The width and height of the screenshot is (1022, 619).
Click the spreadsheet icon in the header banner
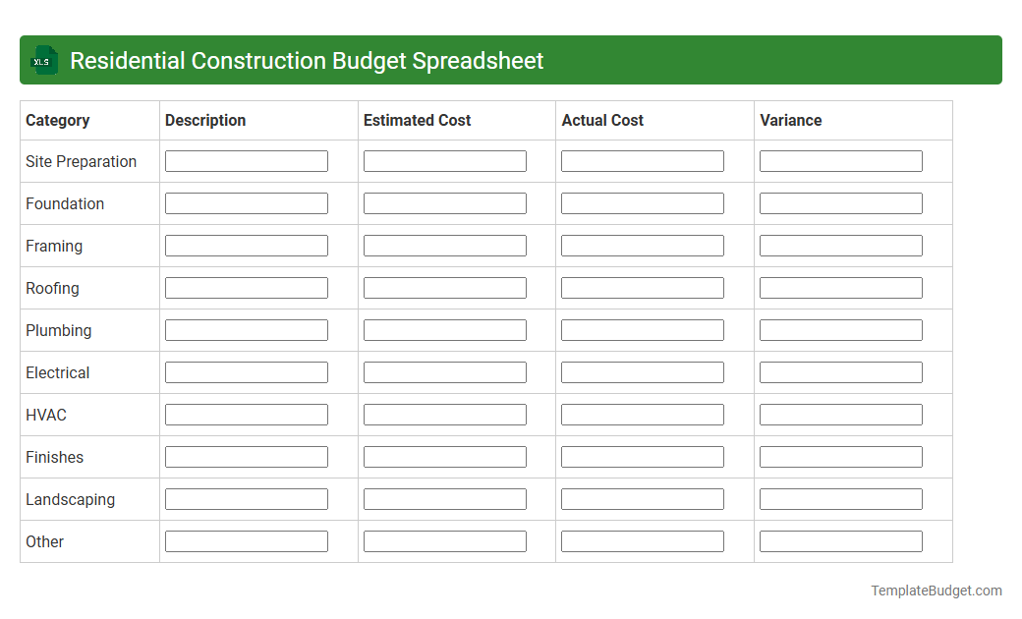(x=43, y=60)
